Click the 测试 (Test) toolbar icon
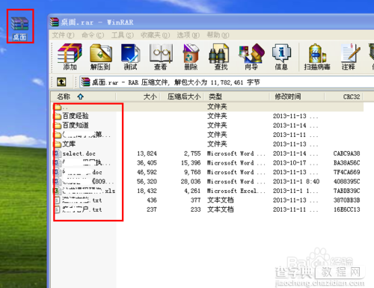The height and width of the screenshot is (288, 374). [x=130, y=57]
